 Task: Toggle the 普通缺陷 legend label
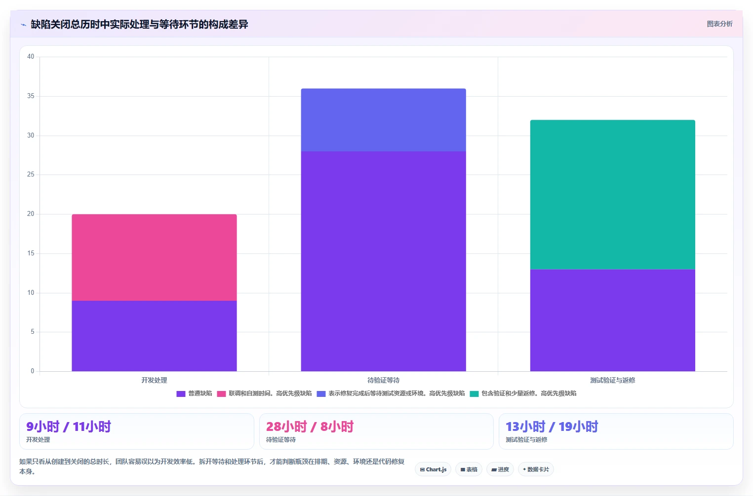tap(200, 393)
